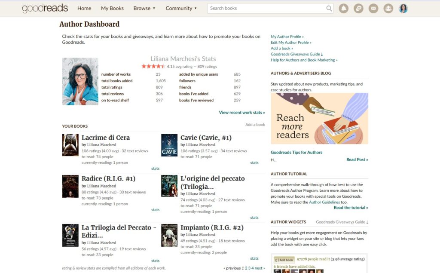This screenshot has height=273, width=440.
Task: Open La Trilogia del Peccato title
Action: (119, 231)
